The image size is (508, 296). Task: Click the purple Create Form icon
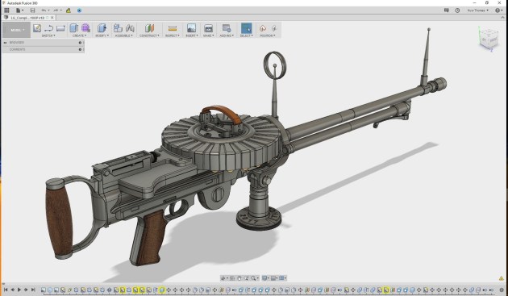[x=85, y=28]
